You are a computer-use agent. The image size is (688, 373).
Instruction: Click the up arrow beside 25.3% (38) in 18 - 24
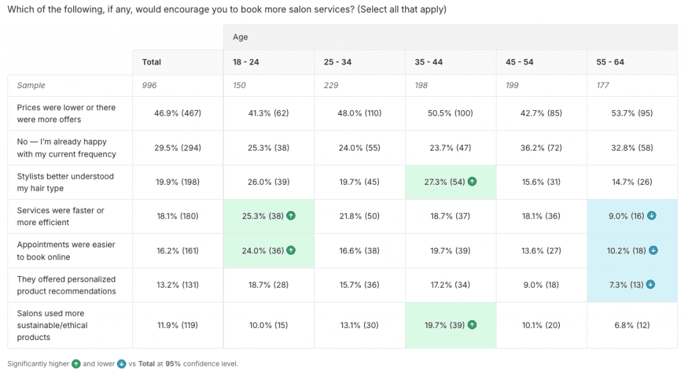[290, 216]
